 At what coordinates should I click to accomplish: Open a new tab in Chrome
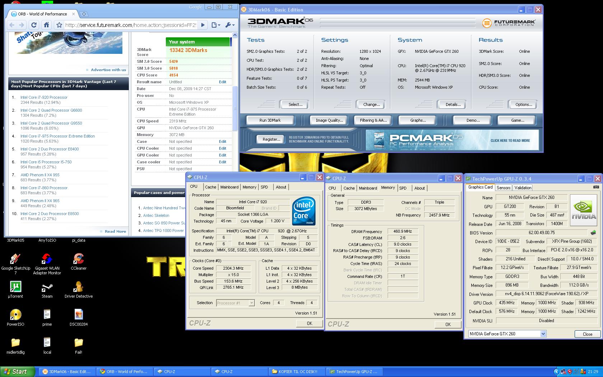pyautogui.click(x=84, y=14)
